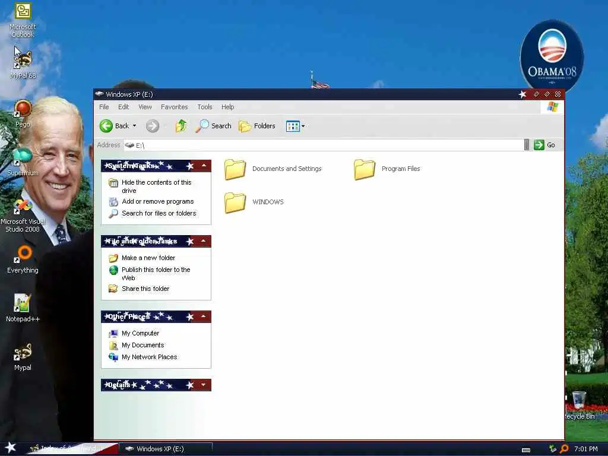Open the Edit menu
The width and height of the screenshot is (608, 456).
pos(123,107)
